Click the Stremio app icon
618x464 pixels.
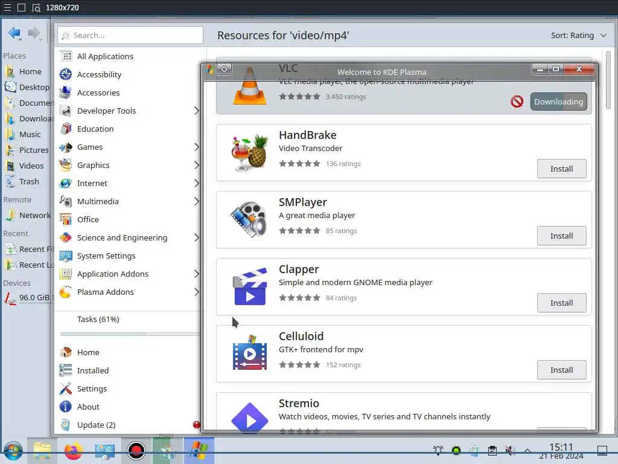[250, 417]
